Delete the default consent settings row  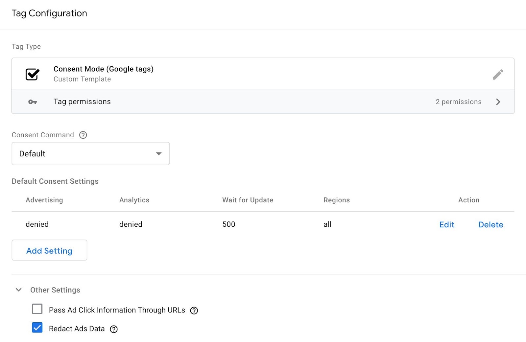490,225
